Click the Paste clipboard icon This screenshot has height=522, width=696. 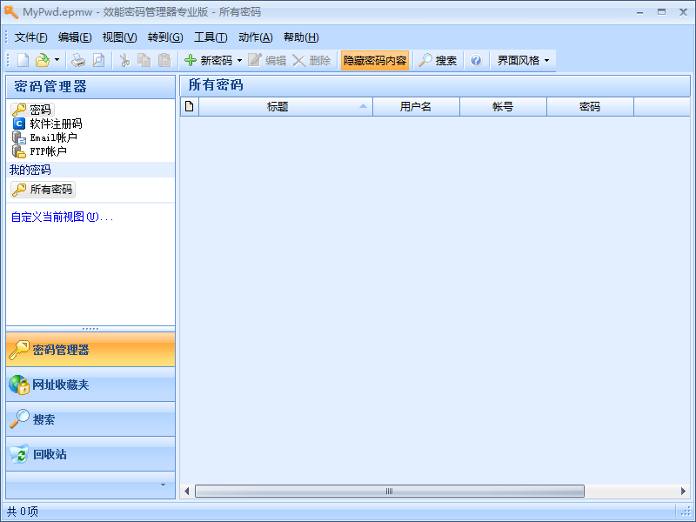pos(163,60)
